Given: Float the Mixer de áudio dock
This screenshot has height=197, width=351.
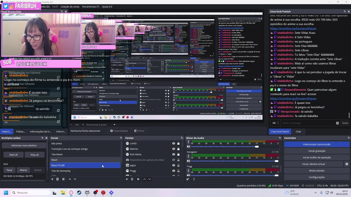Looking at the screenshot, I should coord(280,138).
